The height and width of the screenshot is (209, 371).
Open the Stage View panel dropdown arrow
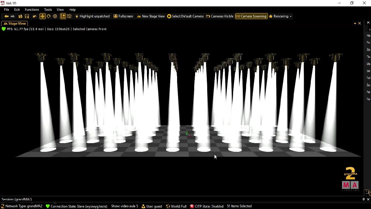coord(355,24)
